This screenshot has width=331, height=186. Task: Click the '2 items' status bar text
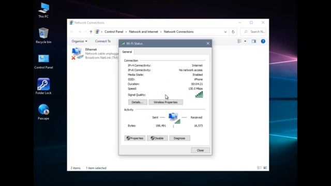tap(76, 168)
